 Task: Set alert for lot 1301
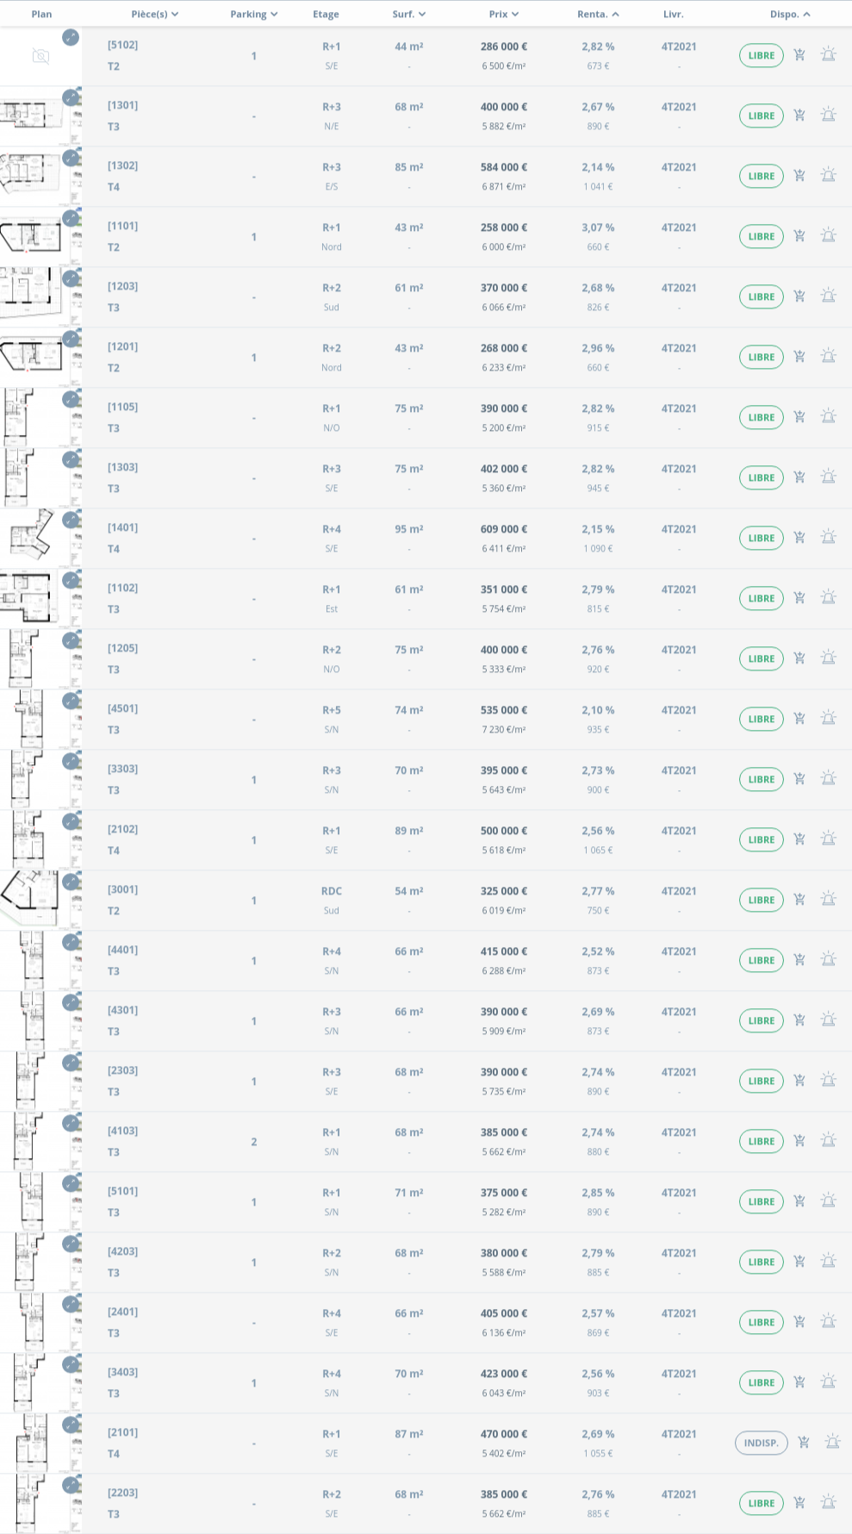(x=829, y=115)
